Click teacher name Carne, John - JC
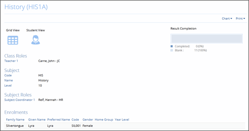The image size is (249, 131). coord(49,61)
